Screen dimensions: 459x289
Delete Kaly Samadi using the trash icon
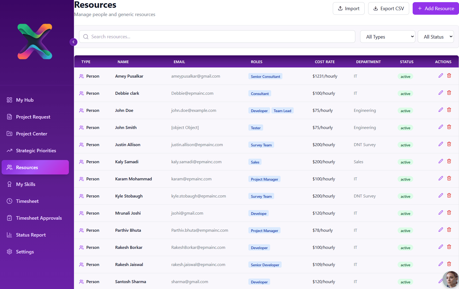449,161
